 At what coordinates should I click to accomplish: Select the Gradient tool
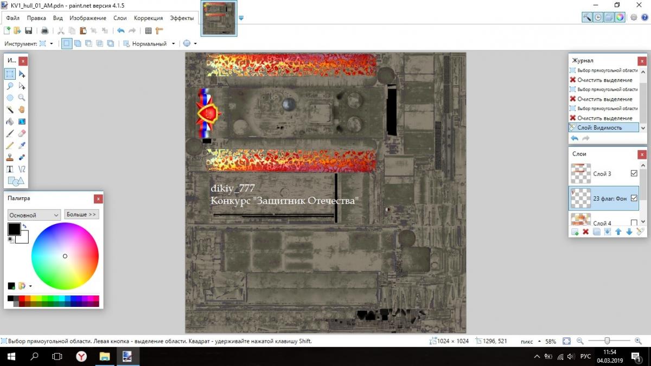click(x=22, y=121)
